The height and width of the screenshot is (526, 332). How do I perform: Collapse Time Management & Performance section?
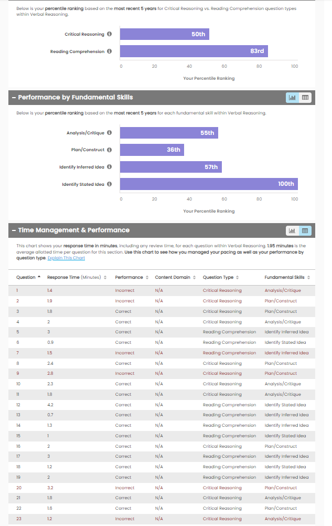pyautogui.click(x=13, y=230)
